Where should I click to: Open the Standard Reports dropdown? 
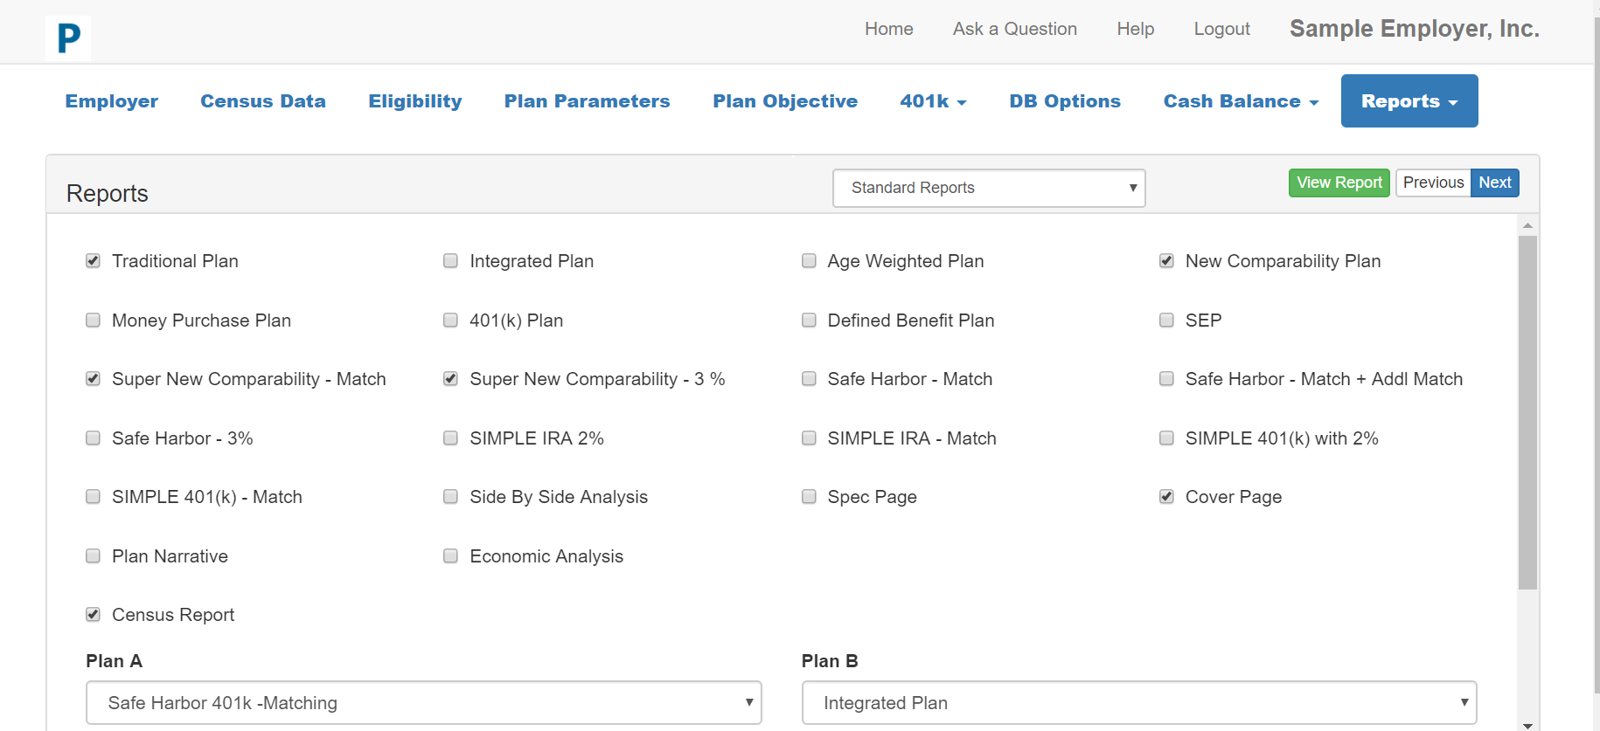[989, 188]
